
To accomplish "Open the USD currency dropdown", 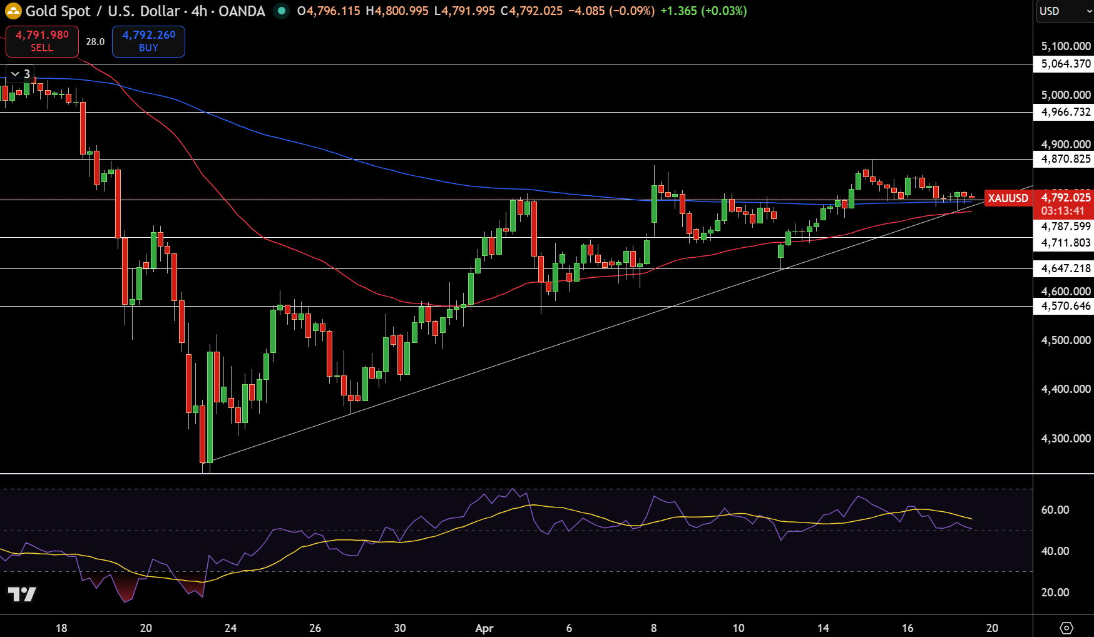I will tap(1065, 11).
